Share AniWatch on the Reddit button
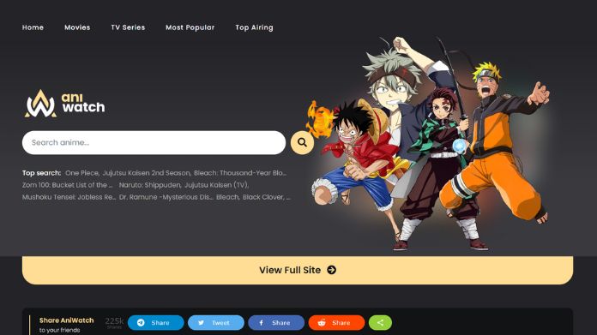 (336, 322)
